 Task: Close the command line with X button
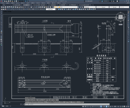[21, 104]
